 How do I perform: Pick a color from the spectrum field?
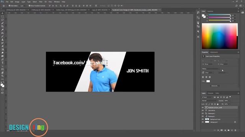pyautogui.click(x=220, y=36)
